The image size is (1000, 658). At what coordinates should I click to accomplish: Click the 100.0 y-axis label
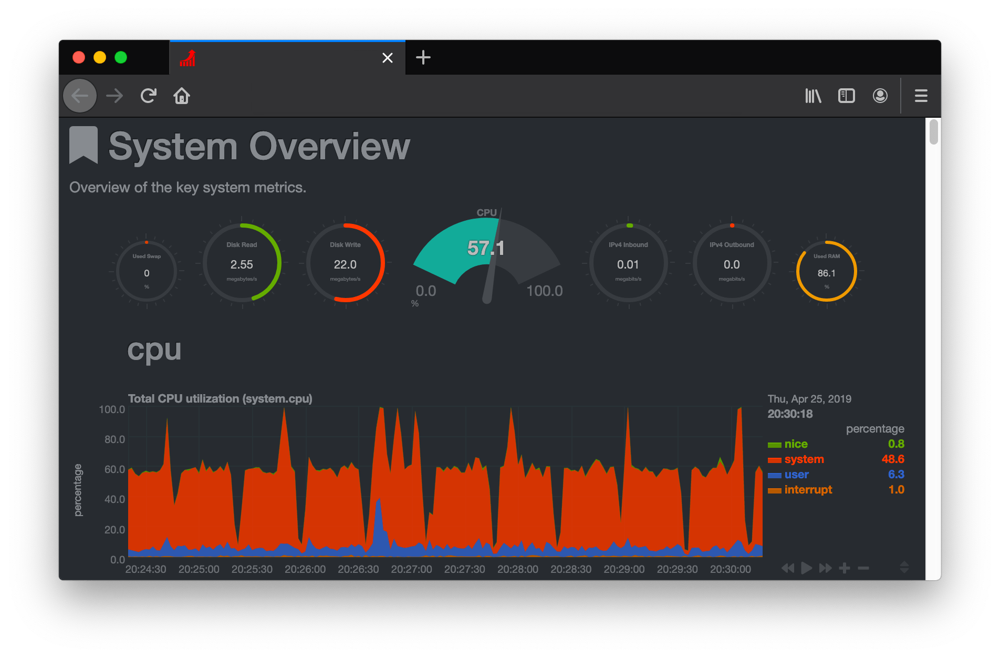[112, 409]
